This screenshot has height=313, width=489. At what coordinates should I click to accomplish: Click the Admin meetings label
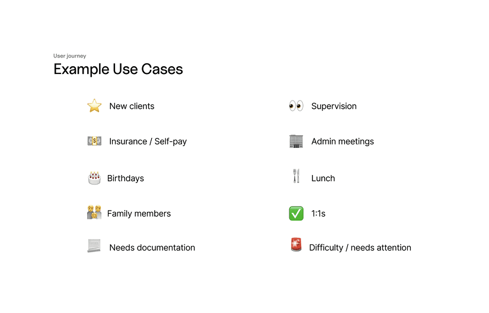pos(343,141)
